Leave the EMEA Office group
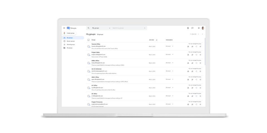The image size is (267, 133). [196, 63]
